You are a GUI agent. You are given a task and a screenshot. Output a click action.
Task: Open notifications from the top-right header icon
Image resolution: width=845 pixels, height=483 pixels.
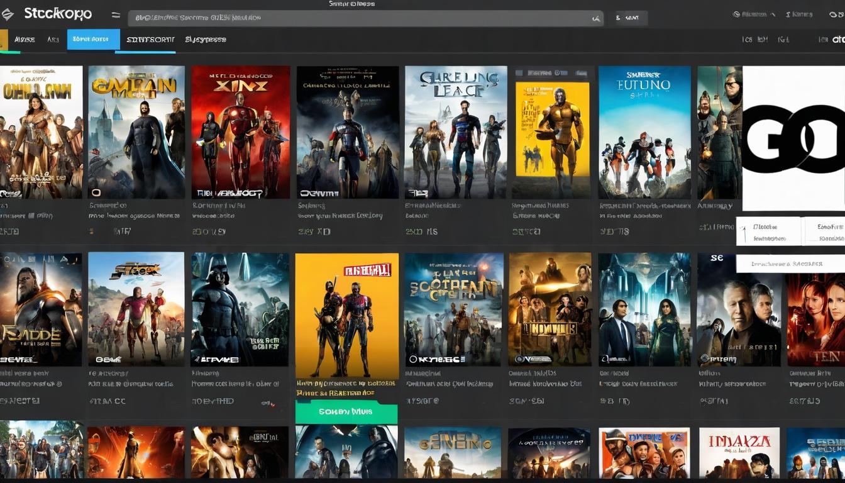point(736,13)
